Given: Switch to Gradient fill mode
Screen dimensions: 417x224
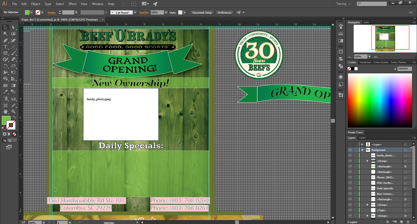Looking at the screenshot, I should tap(9, 134).
